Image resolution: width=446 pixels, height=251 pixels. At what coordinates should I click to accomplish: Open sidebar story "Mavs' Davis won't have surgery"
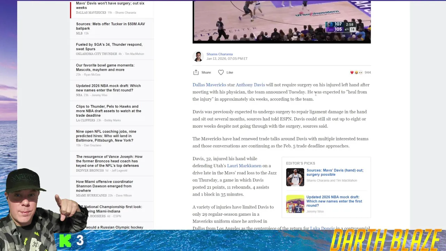pyautogui.click(x=110, y=6)
